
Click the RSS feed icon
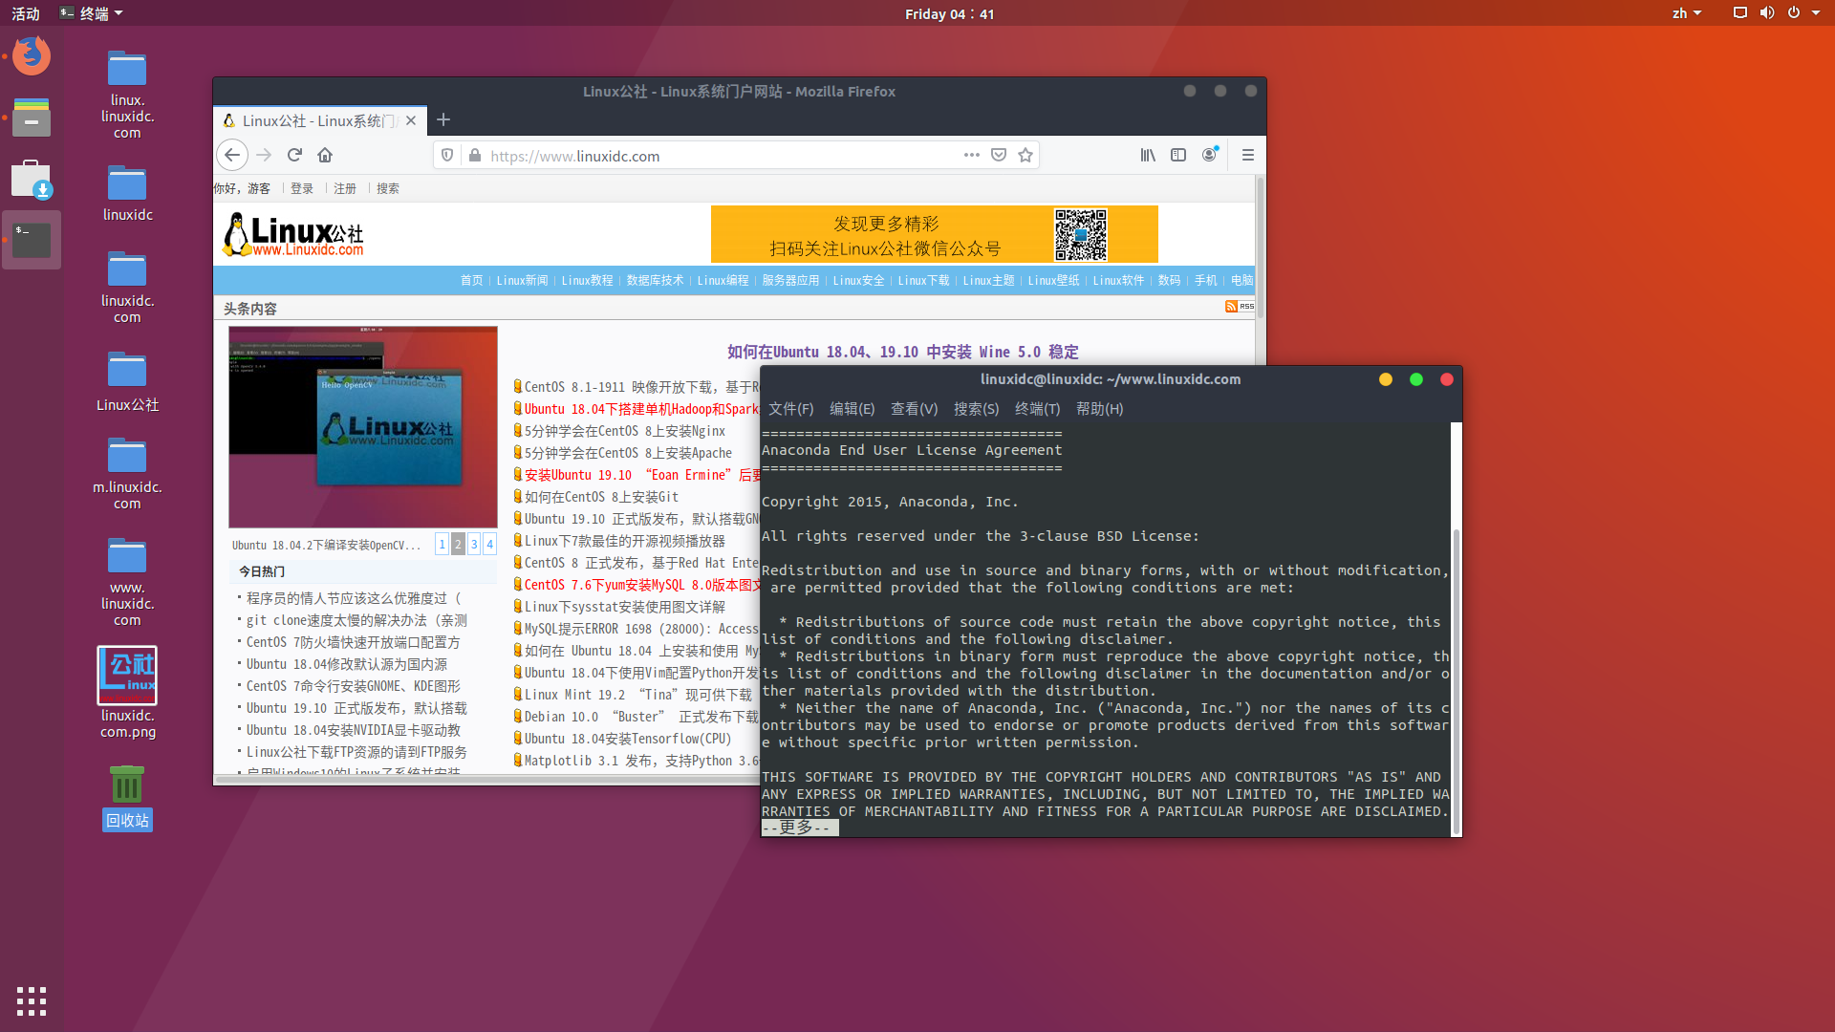pyautogui.click(x=1231, y=306)
